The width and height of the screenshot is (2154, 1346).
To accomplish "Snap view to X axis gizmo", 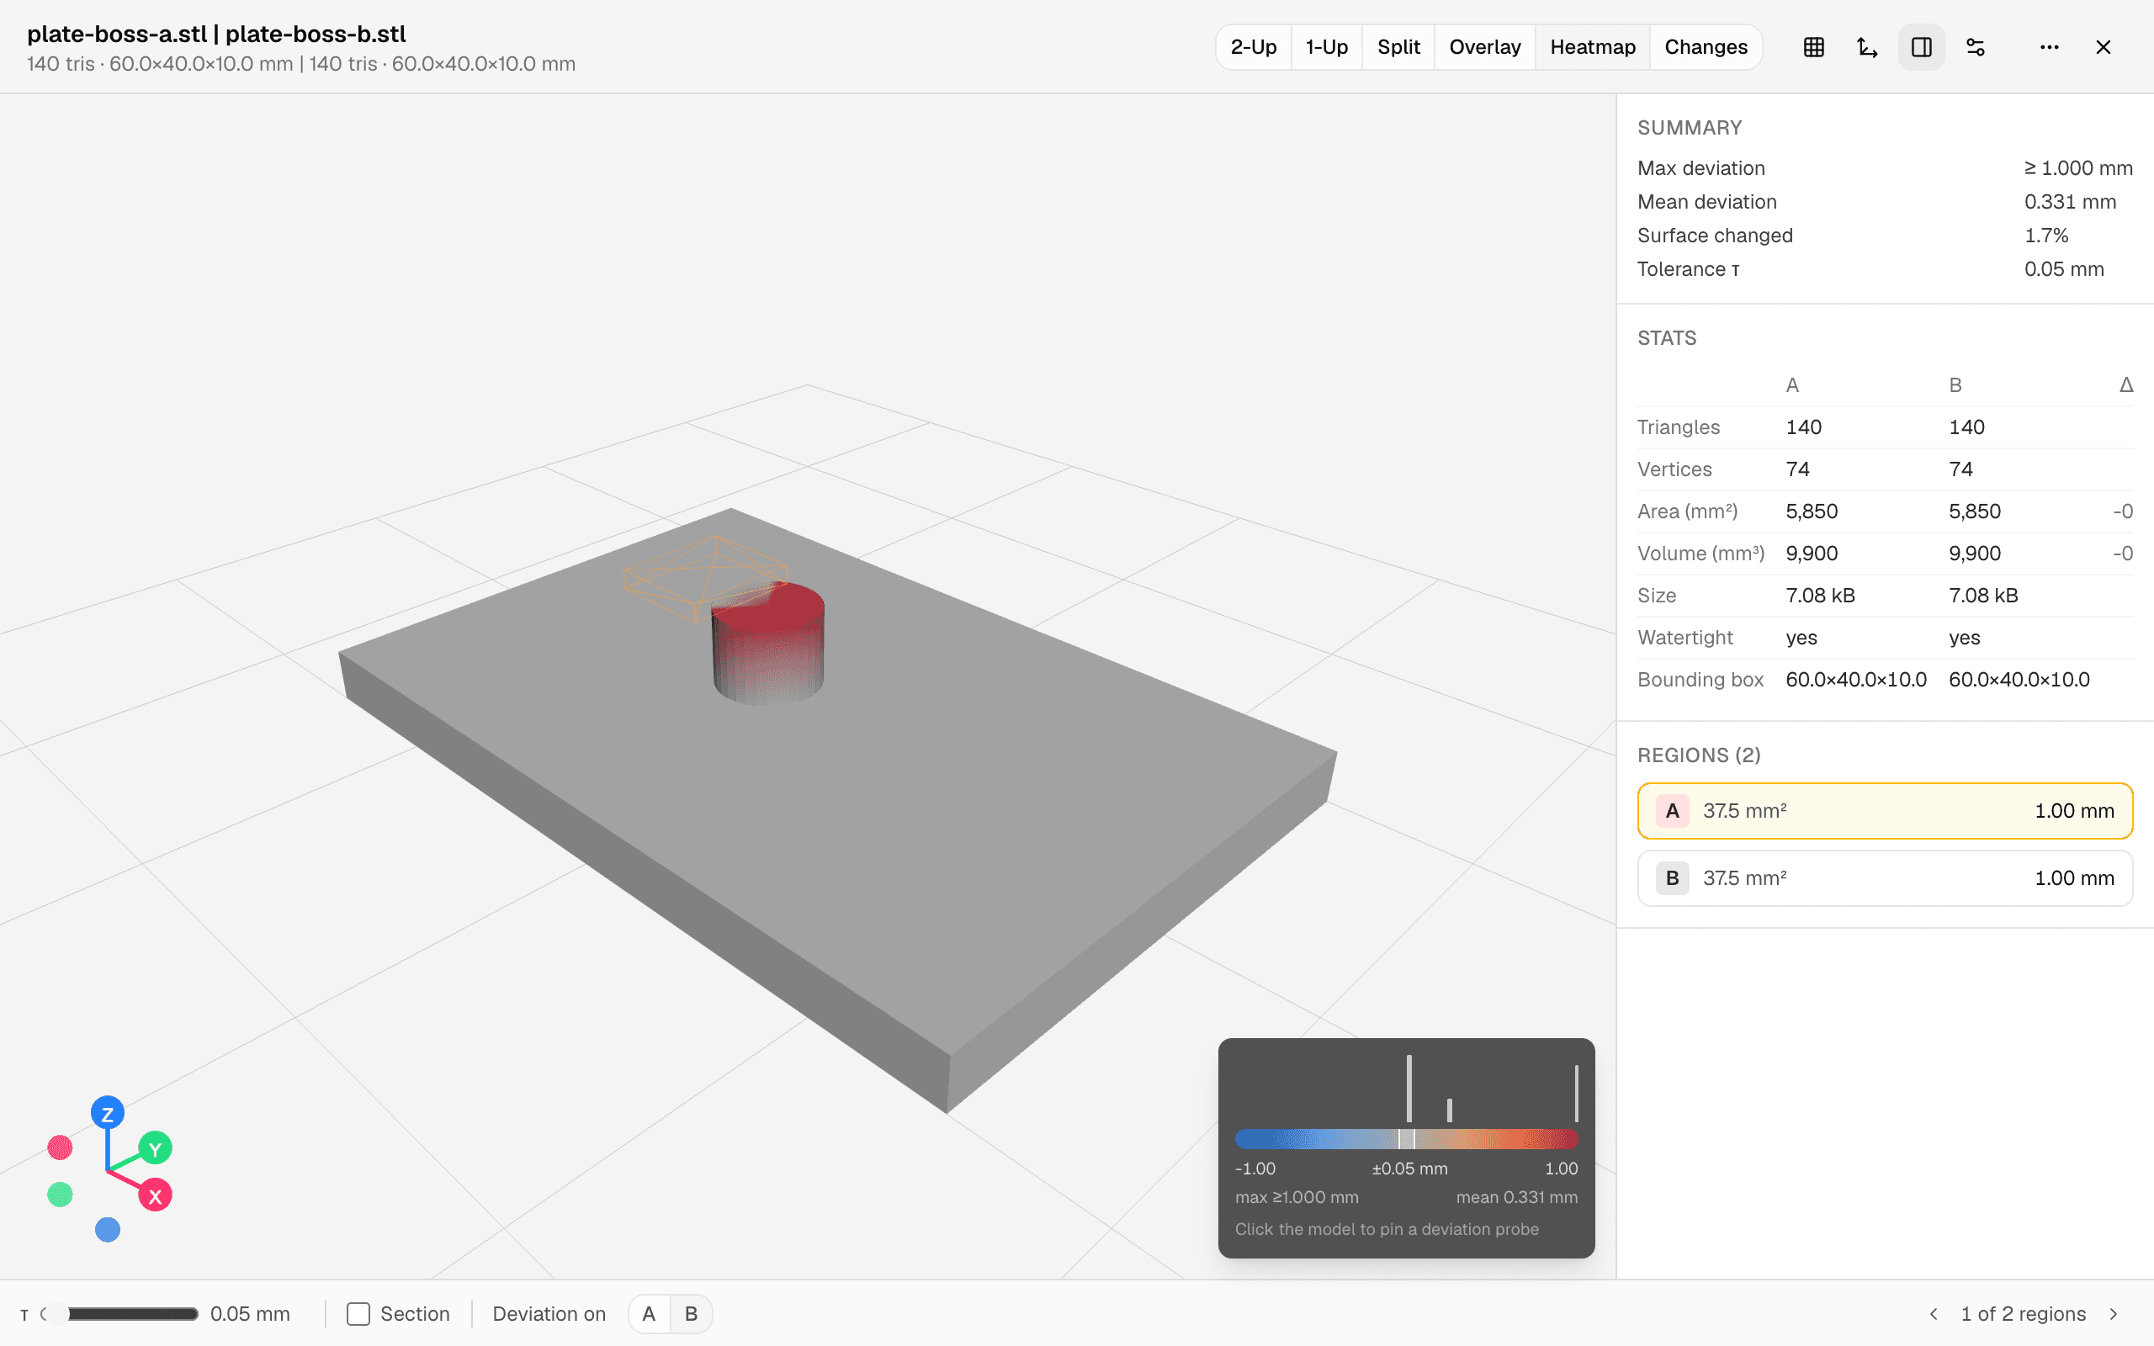I will [x=155, y=1195].
